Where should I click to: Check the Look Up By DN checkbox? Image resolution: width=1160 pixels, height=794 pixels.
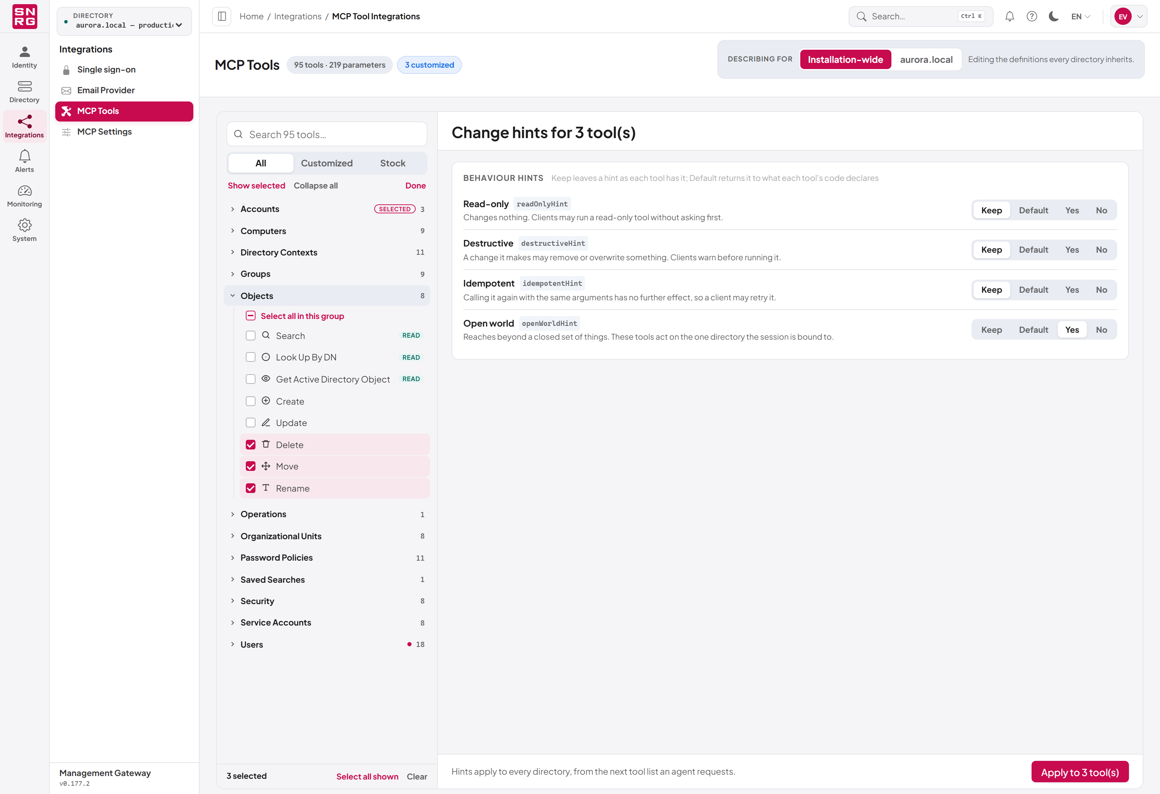tap(251, 357)
